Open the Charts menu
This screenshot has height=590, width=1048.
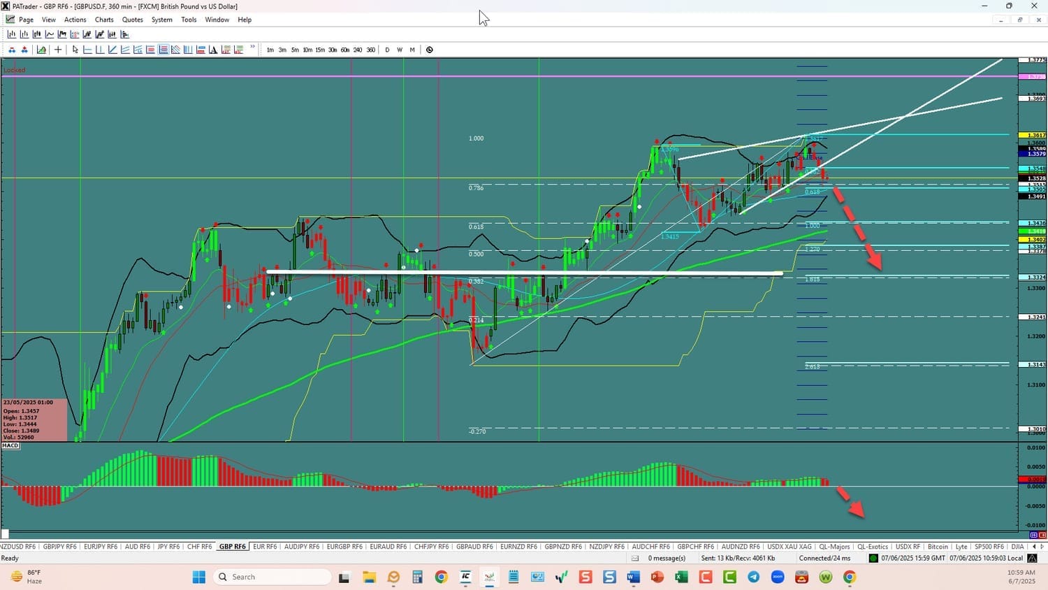click(104, 20)
